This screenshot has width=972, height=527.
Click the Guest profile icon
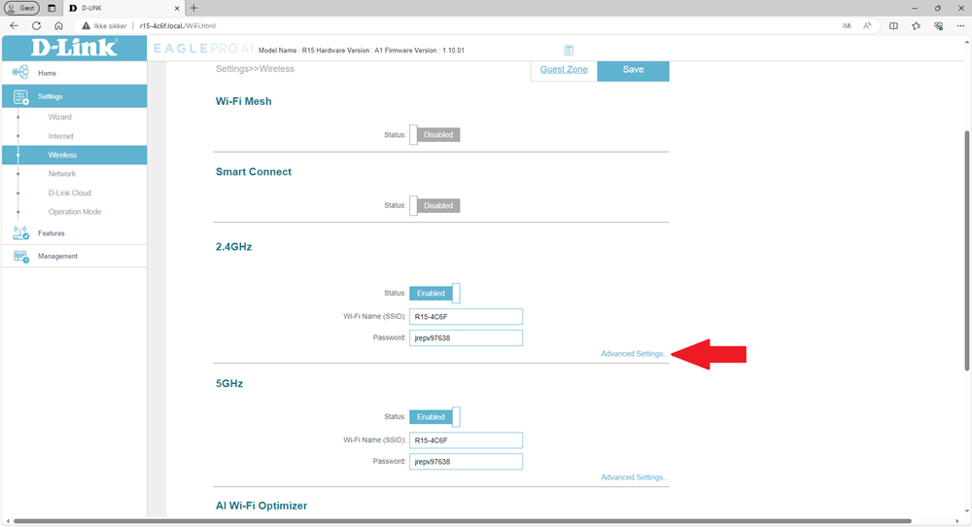point(21,8)
